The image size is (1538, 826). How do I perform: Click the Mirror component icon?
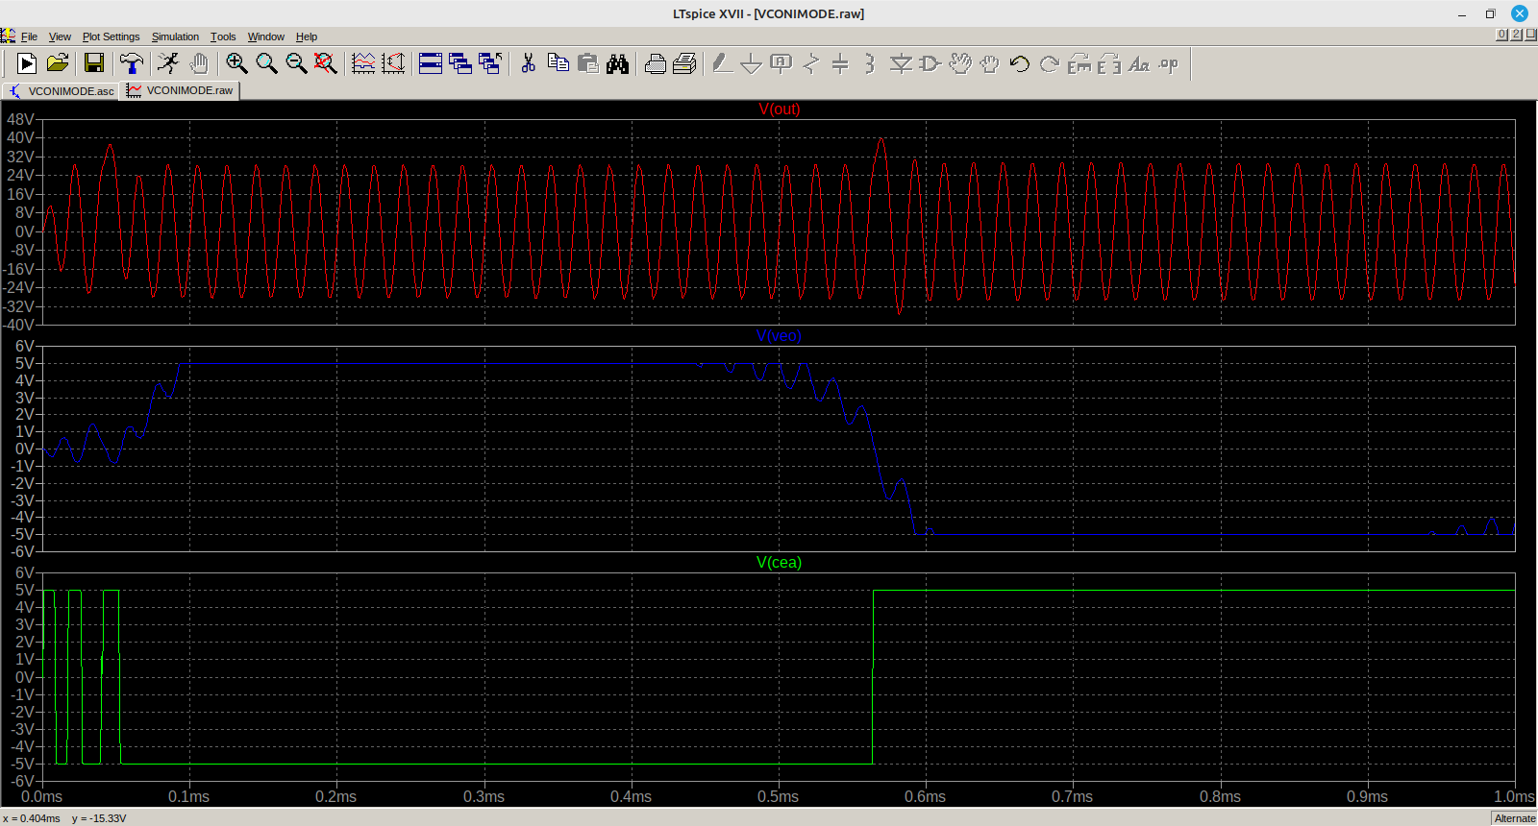tap(1109, 64)
